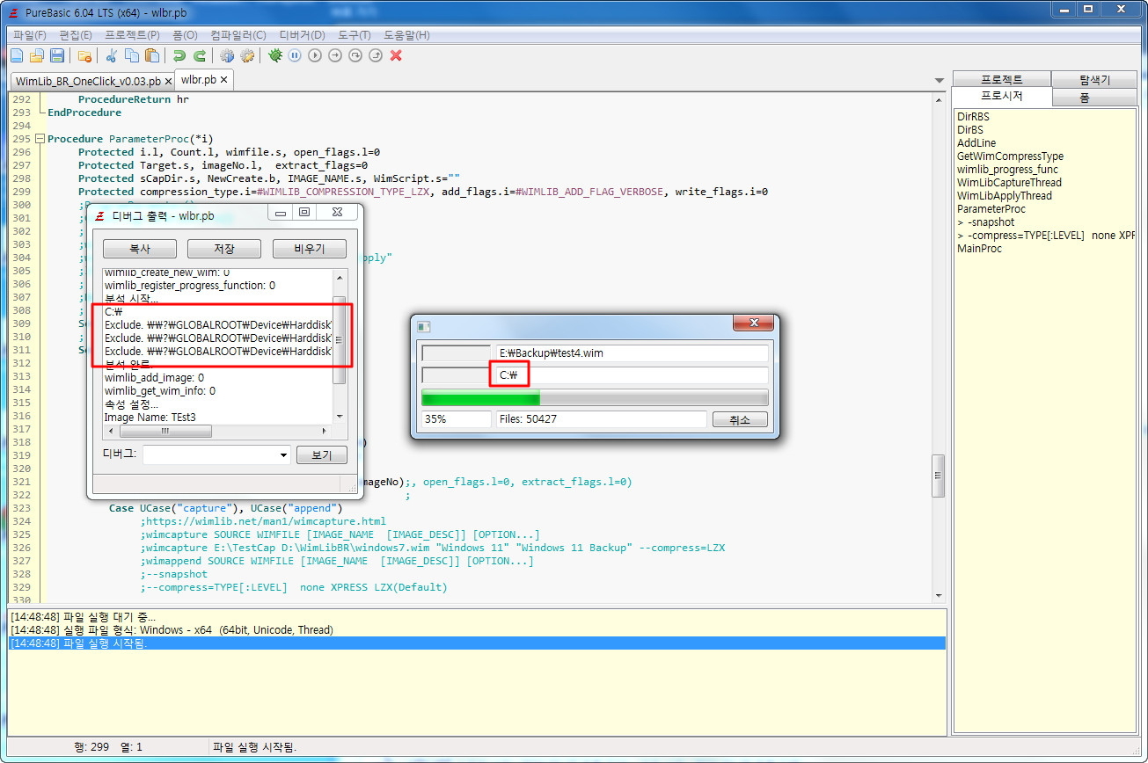Image resolution: width=1148 pixels, height=763 pixels.
Task: Open the 폼(O) menu
Action: click(x=185, y=35)
